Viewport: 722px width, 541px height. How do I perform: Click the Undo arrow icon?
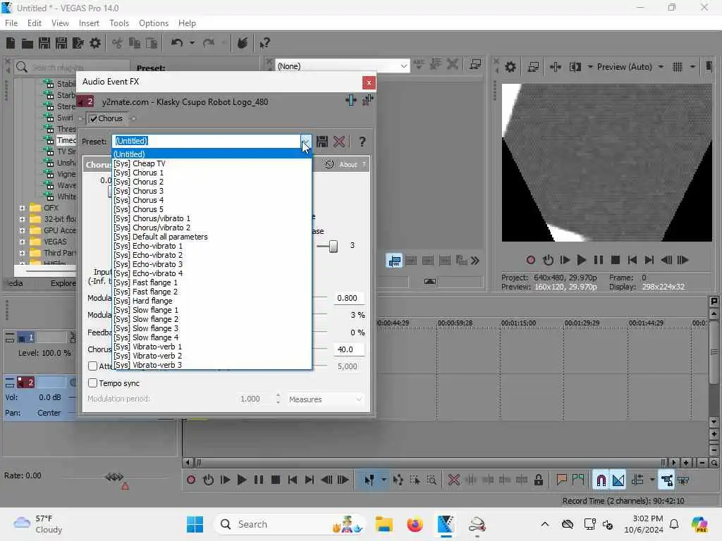177,43
